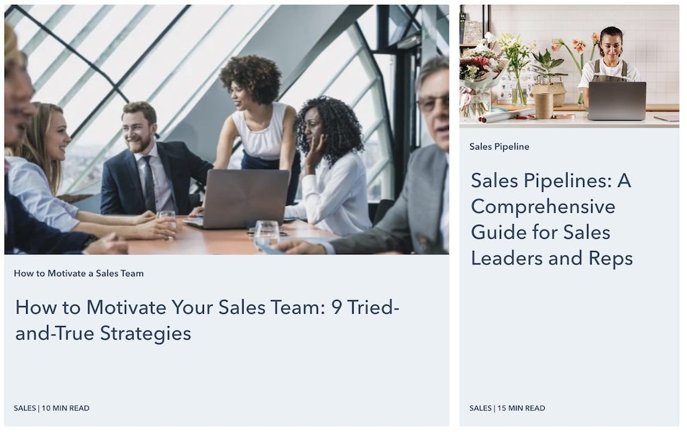Open the florist with laptop article image
The width and height of the screenshot is (687, 432).
(x=569, y=66)
